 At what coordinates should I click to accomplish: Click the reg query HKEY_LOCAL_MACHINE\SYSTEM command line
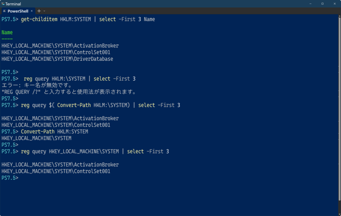[x=95, y=151]
